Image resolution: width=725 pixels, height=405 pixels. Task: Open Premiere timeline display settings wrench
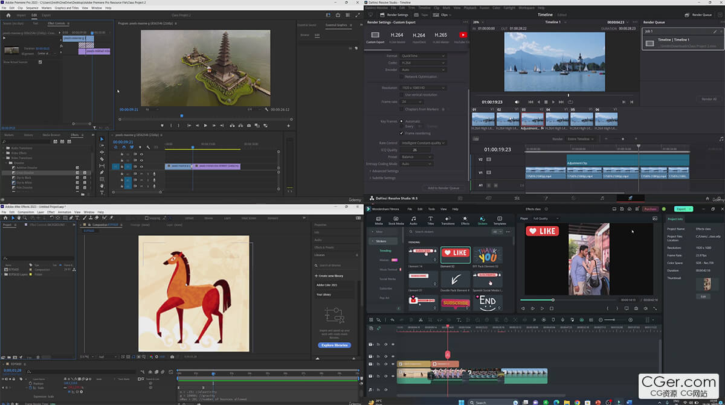coord(147,146)
